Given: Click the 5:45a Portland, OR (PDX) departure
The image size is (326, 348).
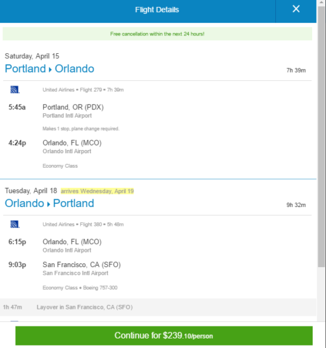Looking at the screenshot, I should click(x=56, y=107).
